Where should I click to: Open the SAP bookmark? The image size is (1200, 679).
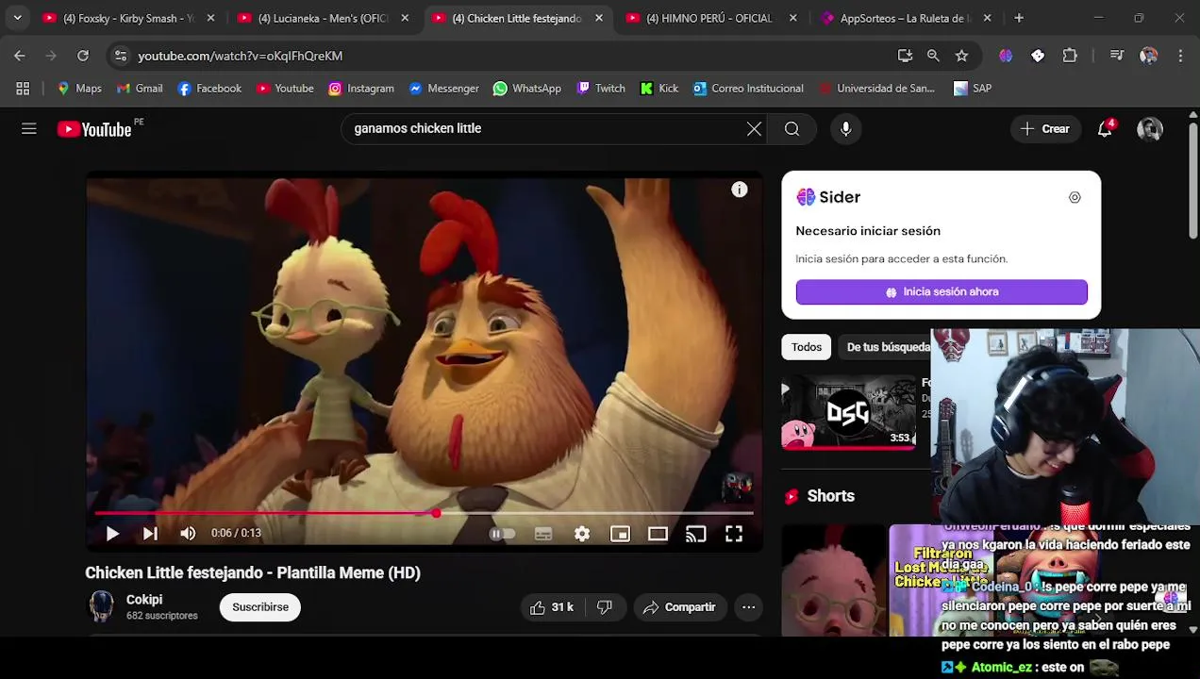(x=973, y=89)
